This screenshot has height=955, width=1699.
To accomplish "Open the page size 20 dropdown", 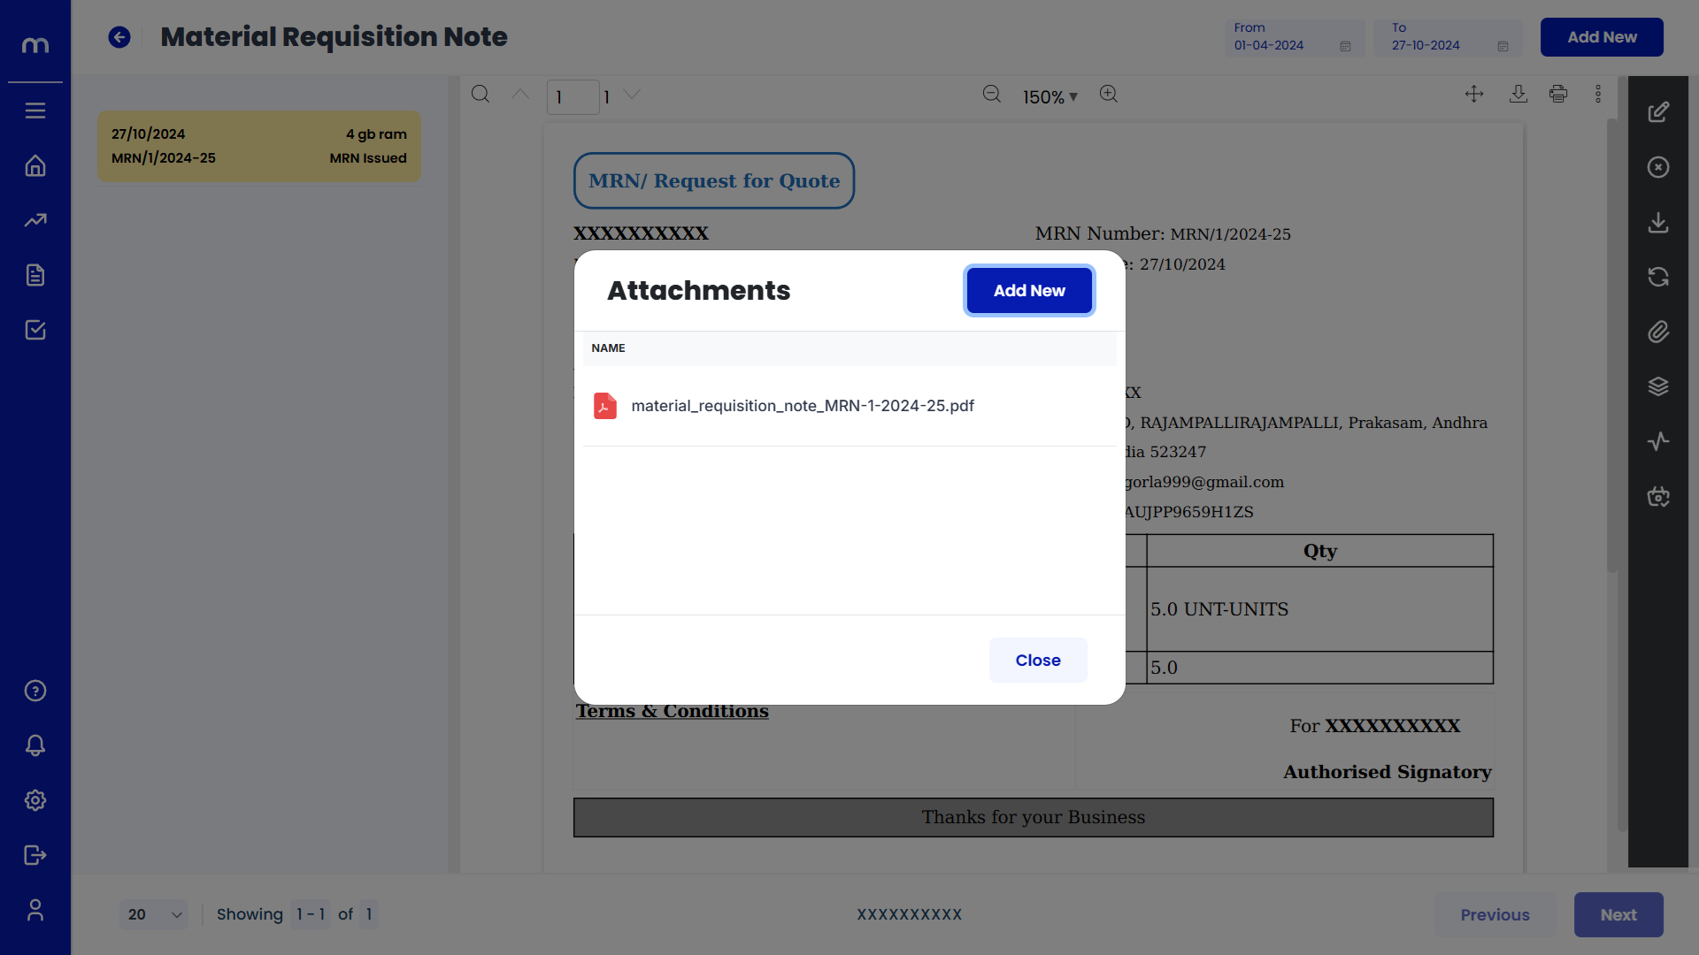I will 154,914.
